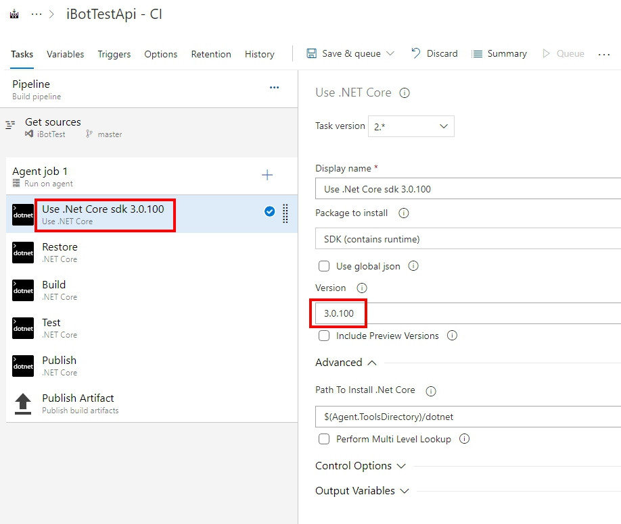
Task: Click the dotnet icon of Publish task
Action: tap(23, 366)
